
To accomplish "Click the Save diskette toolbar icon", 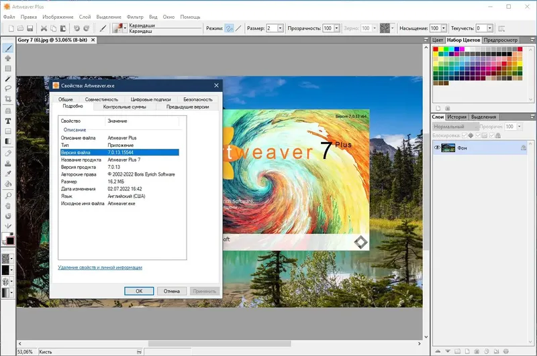I will coord(30,28).
